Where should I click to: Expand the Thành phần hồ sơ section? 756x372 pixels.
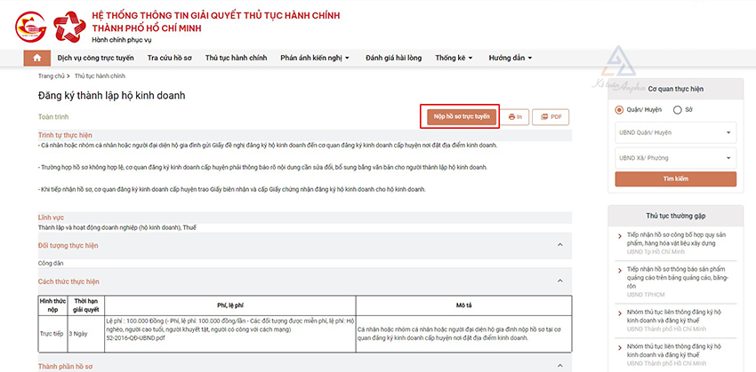point(559,365)
